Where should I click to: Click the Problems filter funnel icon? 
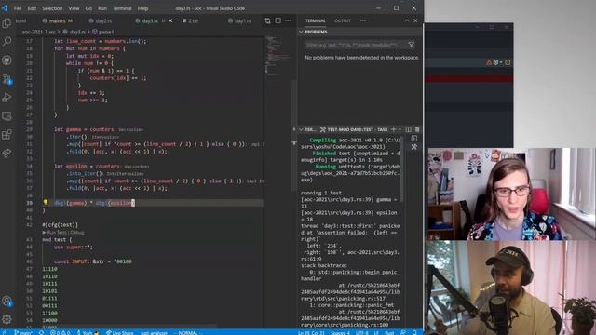412,45
